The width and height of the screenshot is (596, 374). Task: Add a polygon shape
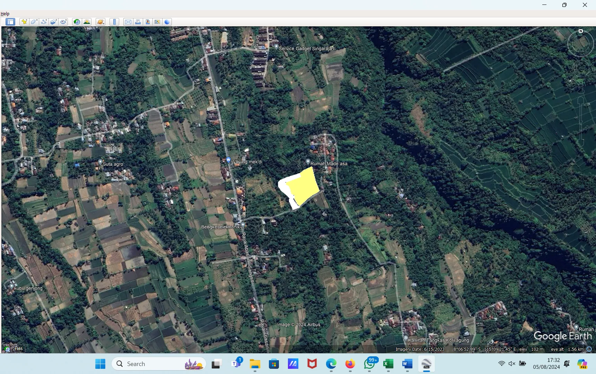(x=34, y=22)
